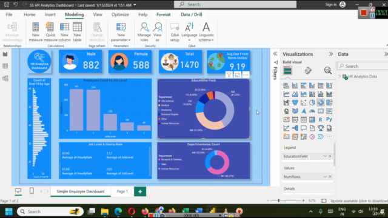Select the trophy metrics visual
This screenshot has height=218, width=388.
pos(321,128)
